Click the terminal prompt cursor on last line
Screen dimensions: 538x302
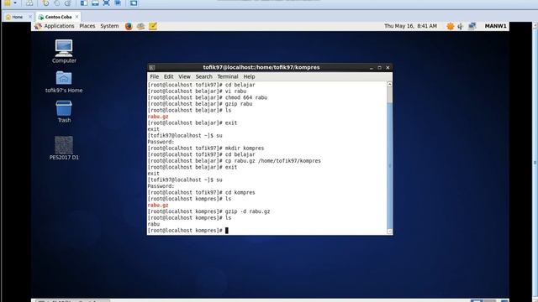pos(227,231)
